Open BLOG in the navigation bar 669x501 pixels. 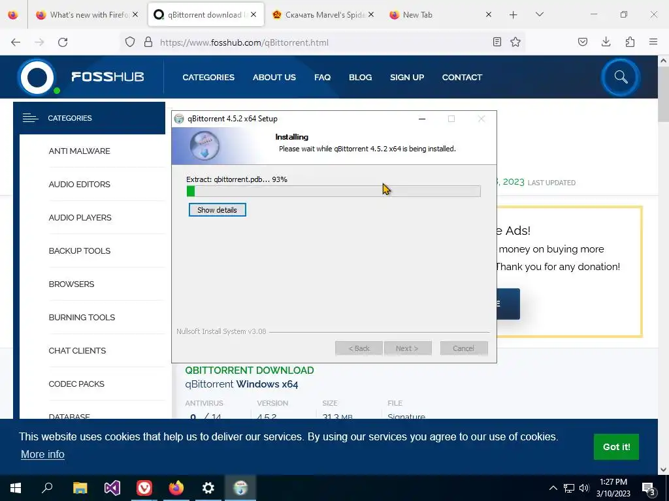click(x=360, y=78)
